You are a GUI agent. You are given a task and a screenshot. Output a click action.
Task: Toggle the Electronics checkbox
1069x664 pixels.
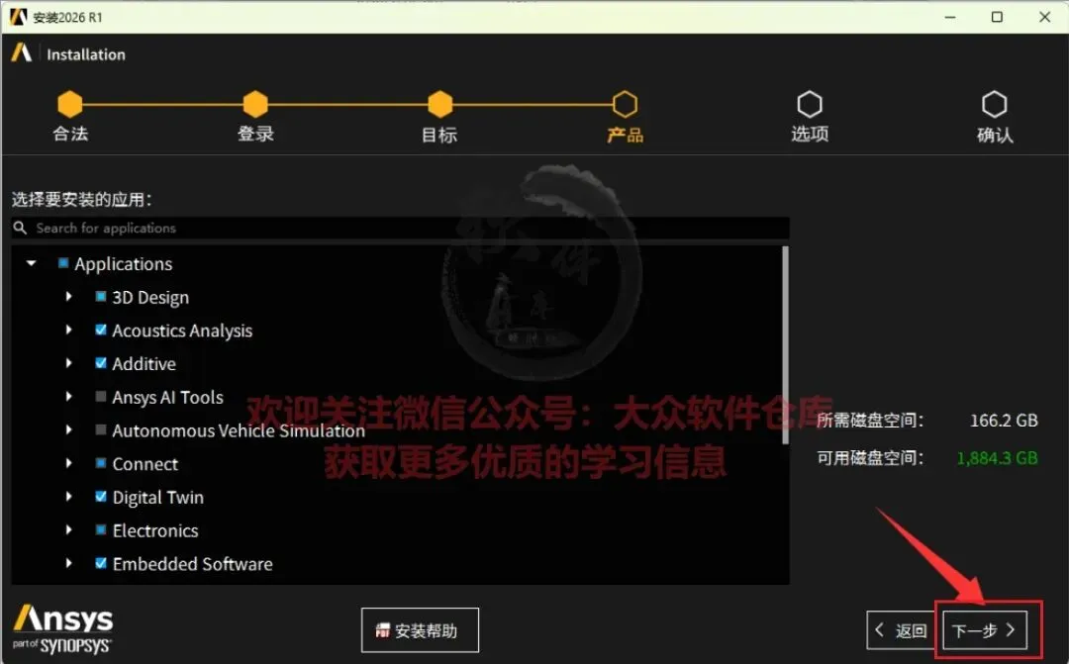[101, 530]
